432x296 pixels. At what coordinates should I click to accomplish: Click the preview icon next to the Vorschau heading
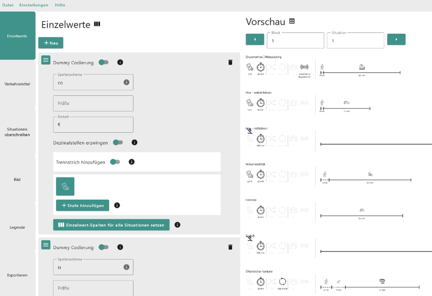pyautogui.click(x=292, y=21)
